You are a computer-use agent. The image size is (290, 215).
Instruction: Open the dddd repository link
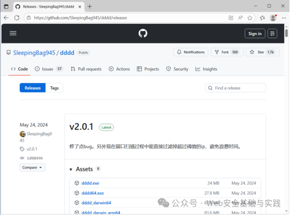tap(67, 53)
